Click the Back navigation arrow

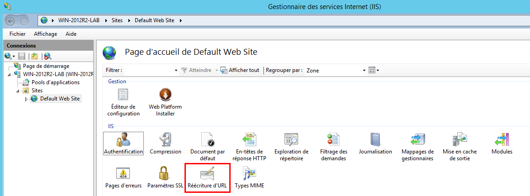(11, 21)
